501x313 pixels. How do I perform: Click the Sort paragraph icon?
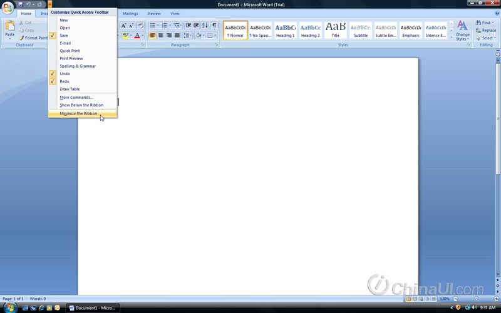(205, 26)
